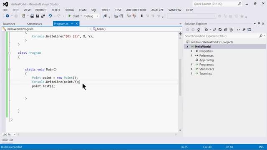The image size is (267, 150).
Task: Click the Solution Explorer search magnifier icon
Action: [261, 36]
